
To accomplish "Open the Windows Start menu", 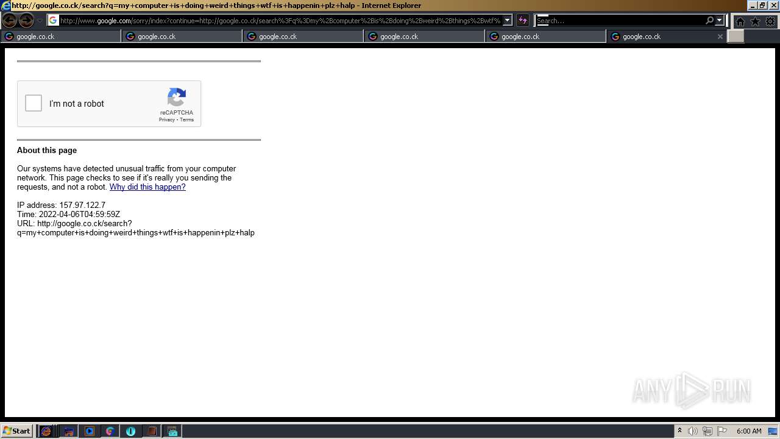I will 16,430.
